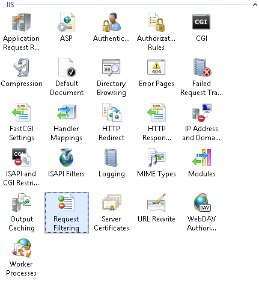Select URL Rewrite feature

(x=156, y=208)
